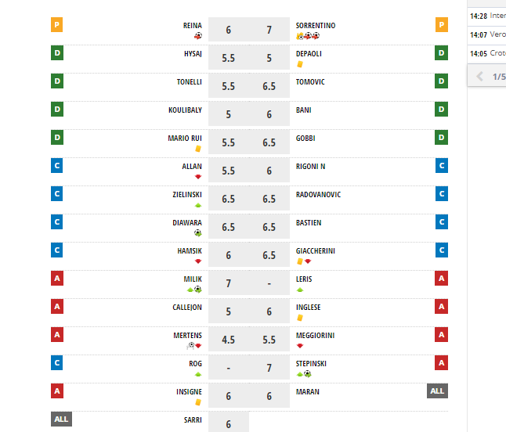The width and height of the screenshot is (506, 432).
Task: Click Reina's conceded goal icon
Action: tap(198, 35)
